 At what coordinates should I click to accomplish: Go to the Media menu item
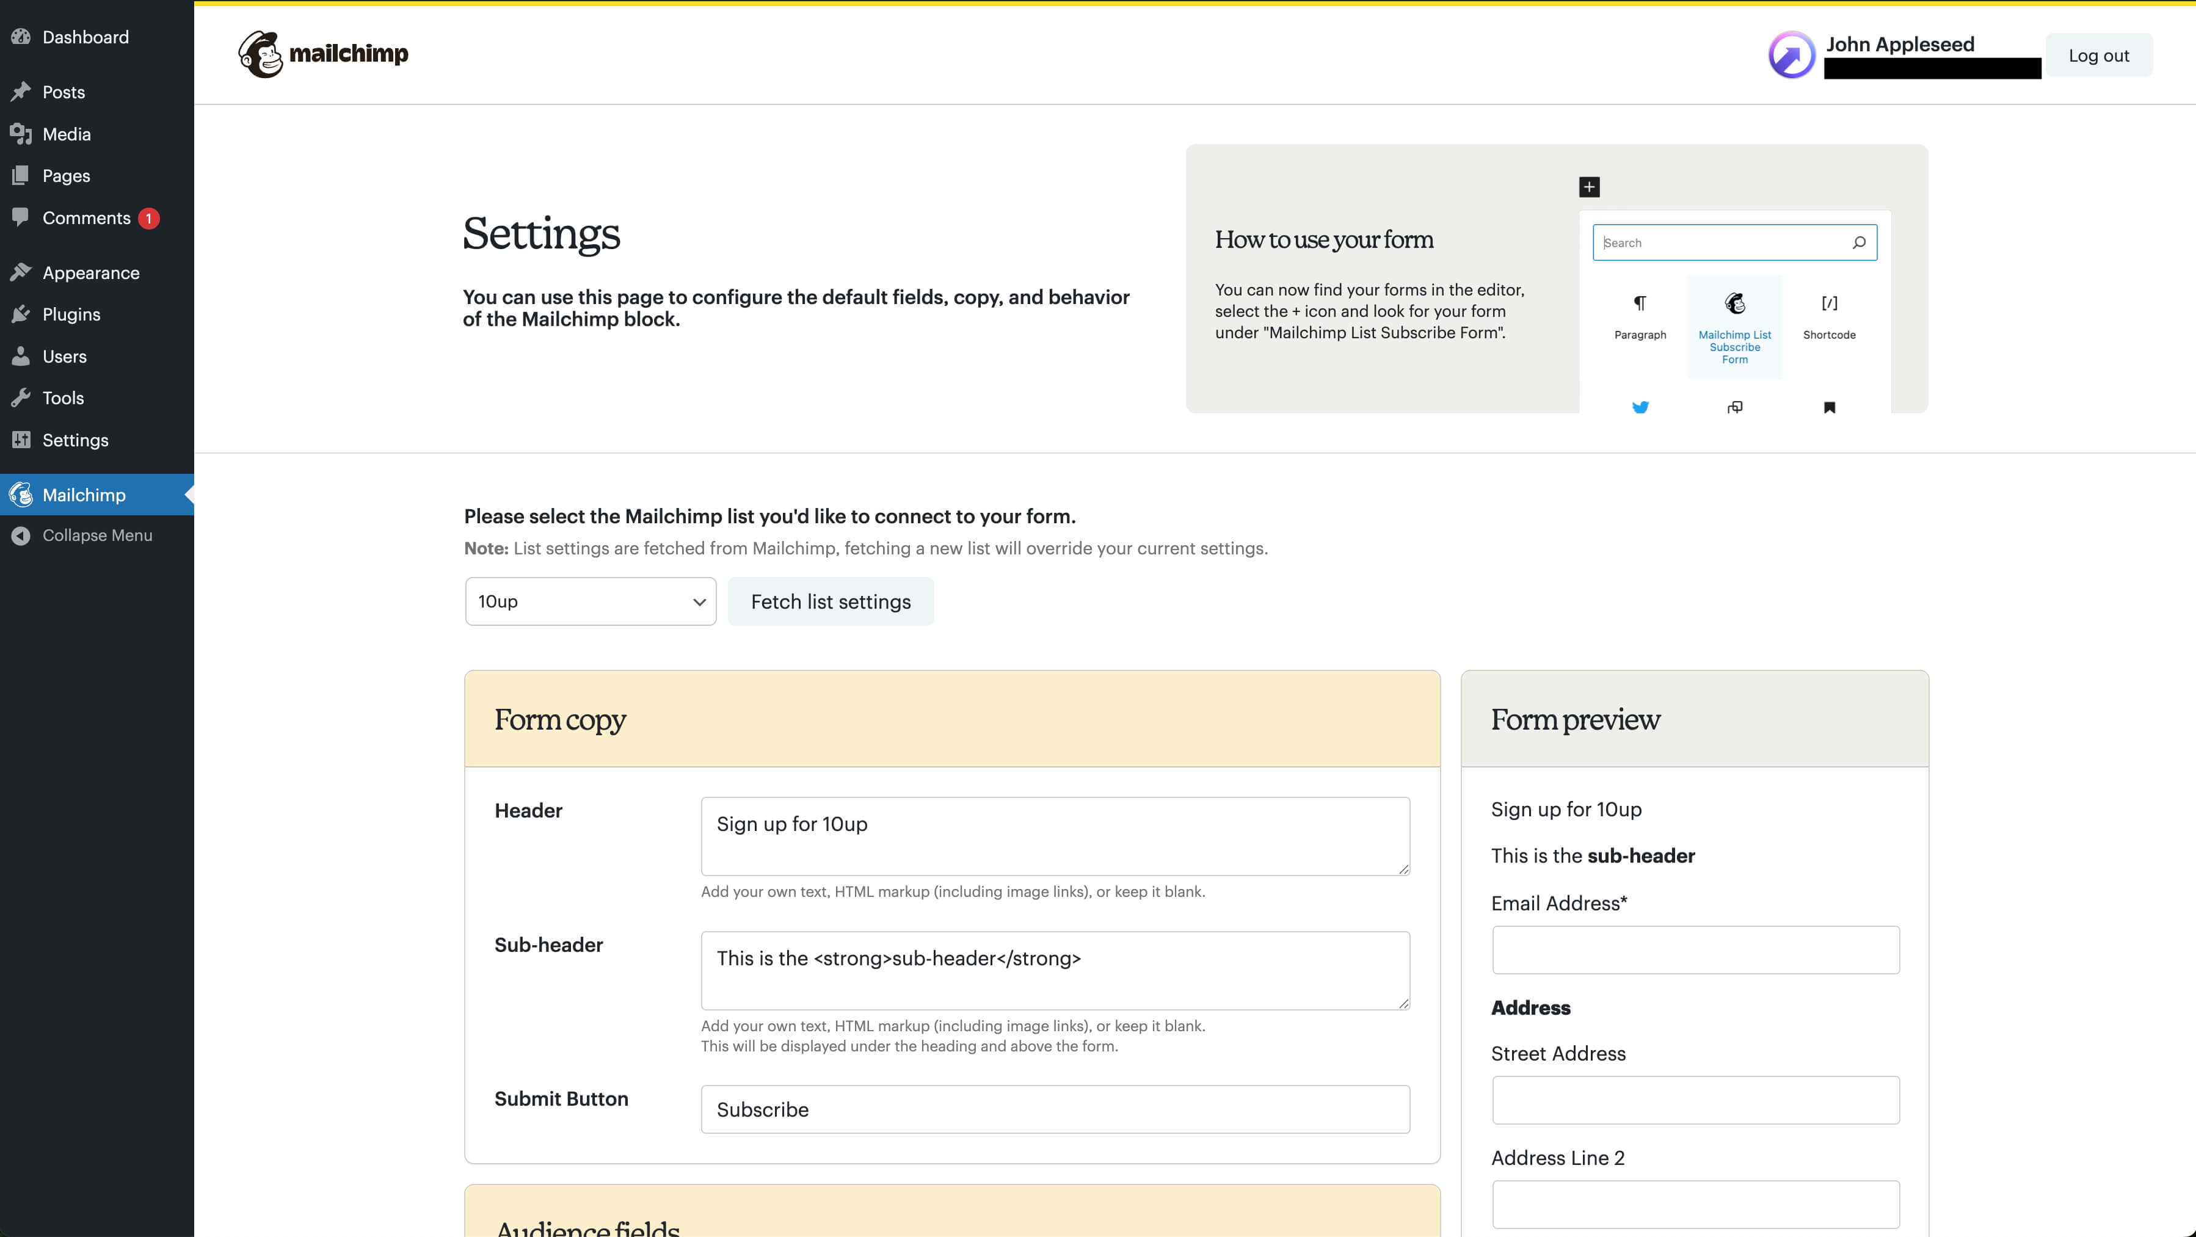point(97,134)
